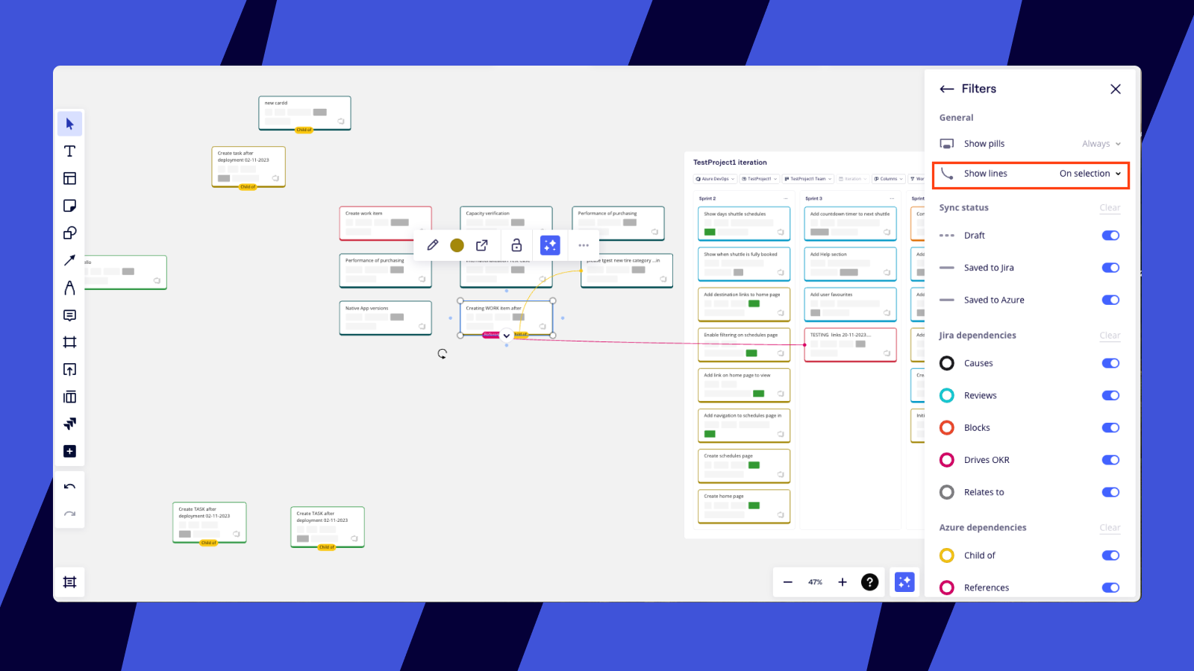The width and height of the screenshot is (1194, 671).
Task: Select the Shapes tool
Action: pos(69,233)
